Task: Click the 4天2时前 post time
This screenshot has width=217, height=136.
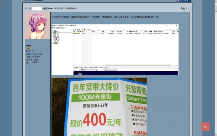Action: point(59,8)
